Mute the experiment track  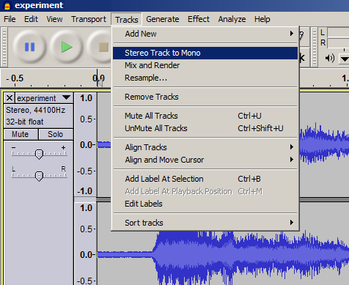pyautogui.click(x=21, y=134)
